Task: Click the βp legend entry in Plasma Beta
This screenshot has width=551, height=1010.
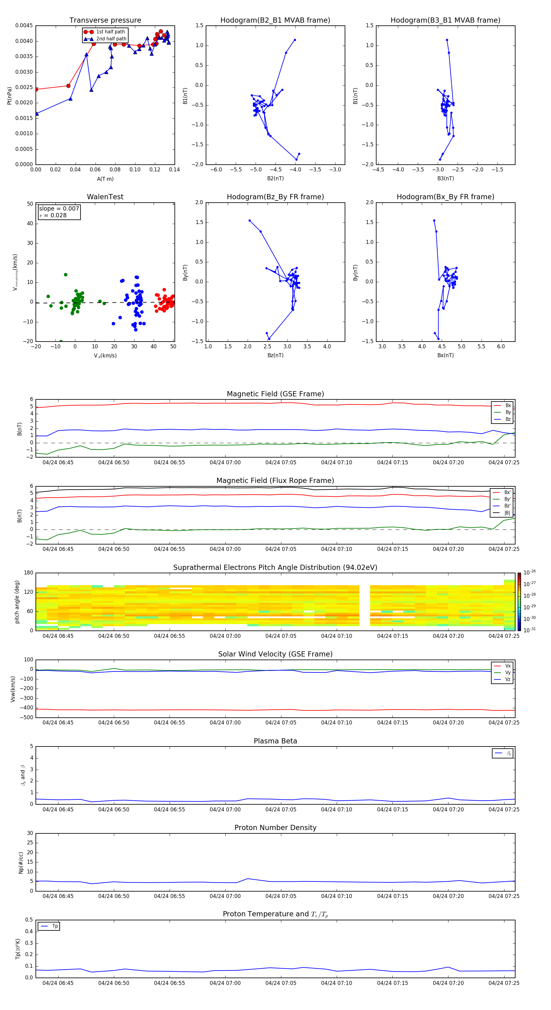Action: point(503,753)
